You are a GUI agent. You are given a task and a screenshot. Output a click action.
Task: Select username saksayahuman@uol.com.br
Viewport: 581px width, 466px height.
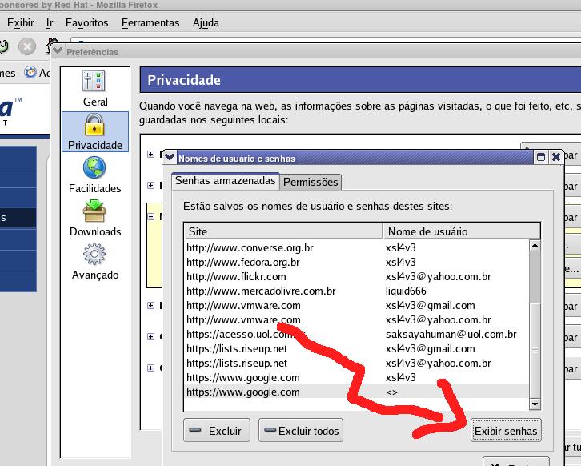coord(451,335)
